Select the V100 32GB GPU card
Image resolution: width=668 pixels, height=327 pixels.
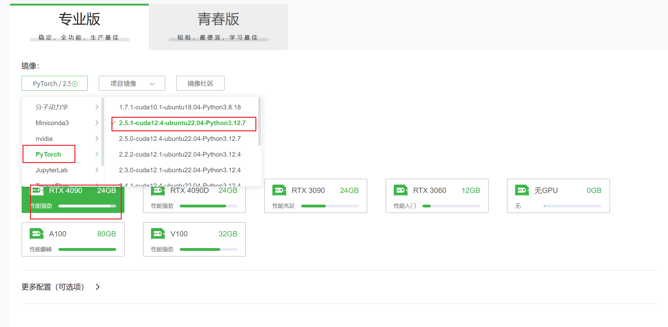(x=194, y=239)
